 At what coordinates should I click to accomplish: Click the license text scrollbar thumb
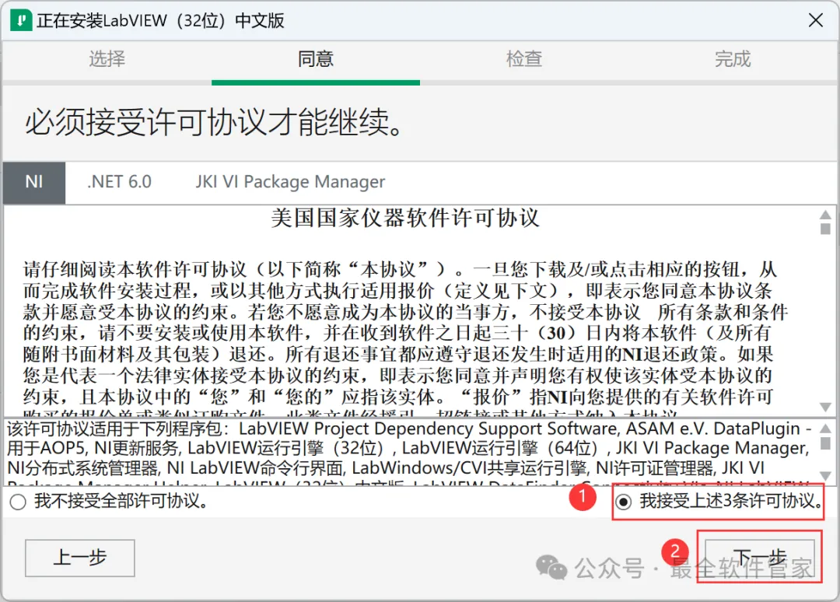click(x=825, y=229)
